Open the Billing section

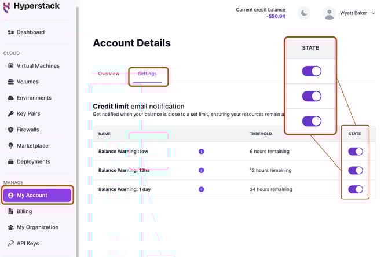(x=24, y=211)
